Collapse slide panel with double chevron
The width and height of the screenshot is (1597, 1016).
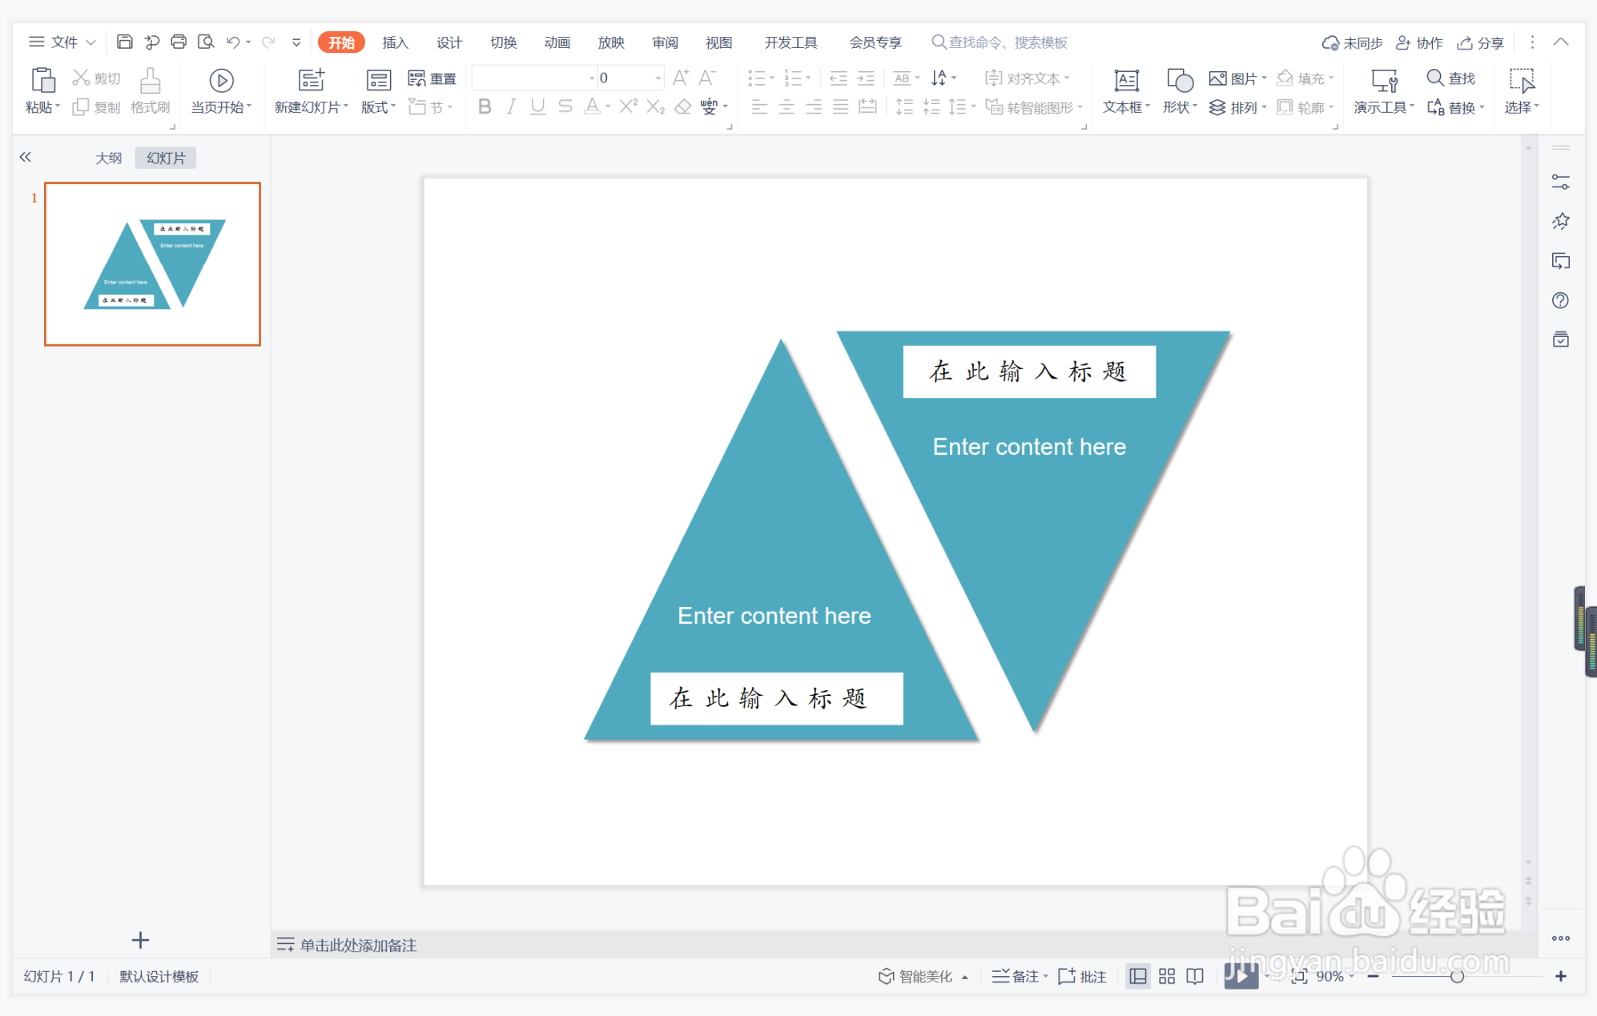click(x=26, y=157)
